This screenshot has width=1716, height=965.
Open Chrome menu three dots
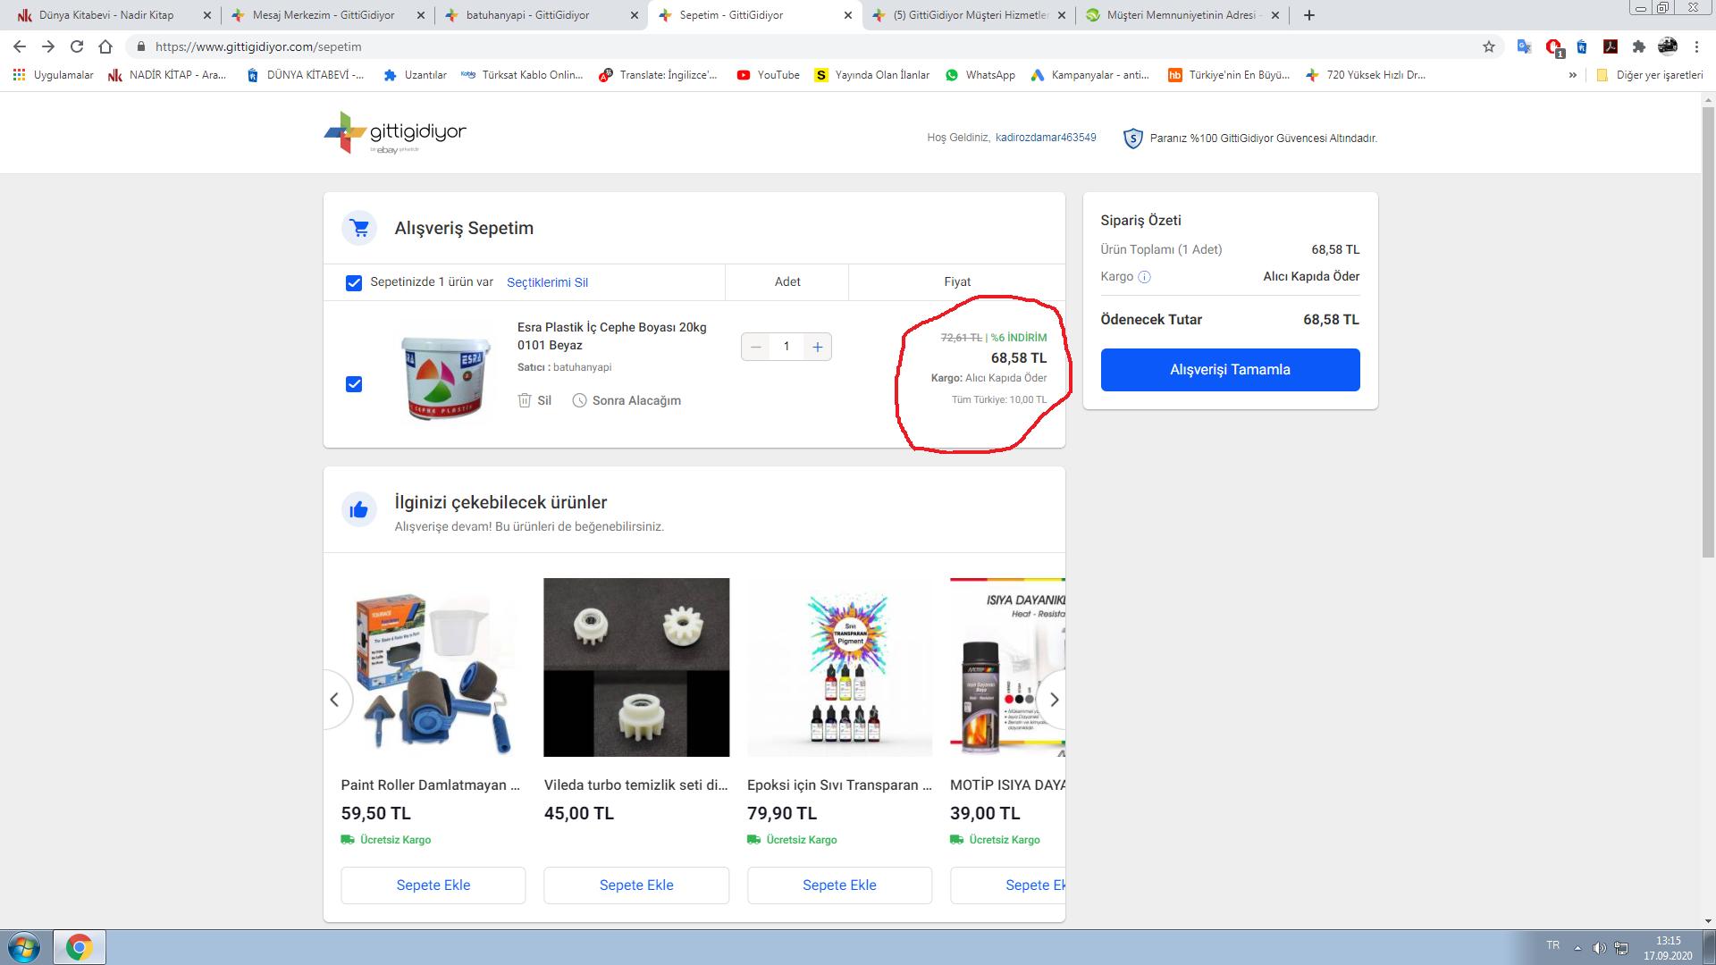tap(1697, 46)
